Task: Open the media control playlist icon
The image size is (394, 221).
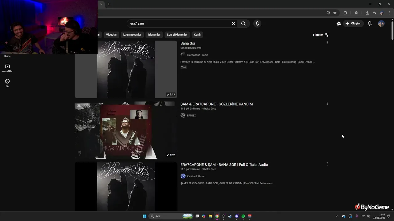Action: (x=375, y=13)
